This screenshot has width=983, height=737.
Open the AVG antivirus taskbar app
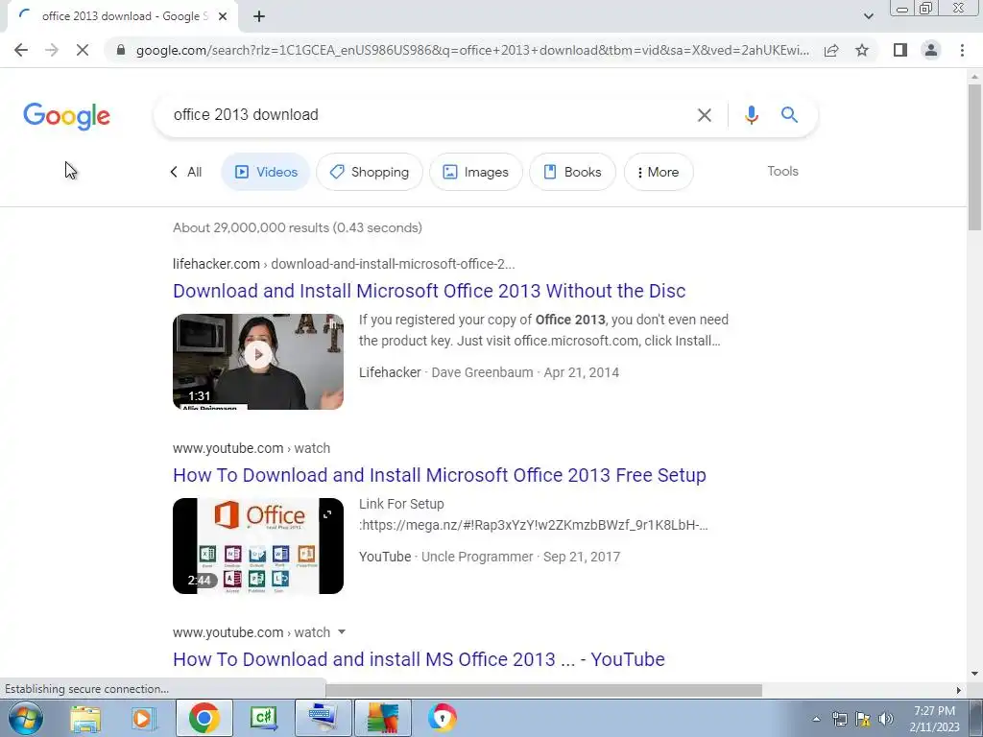pyautogui.click(x=383, y=718)
